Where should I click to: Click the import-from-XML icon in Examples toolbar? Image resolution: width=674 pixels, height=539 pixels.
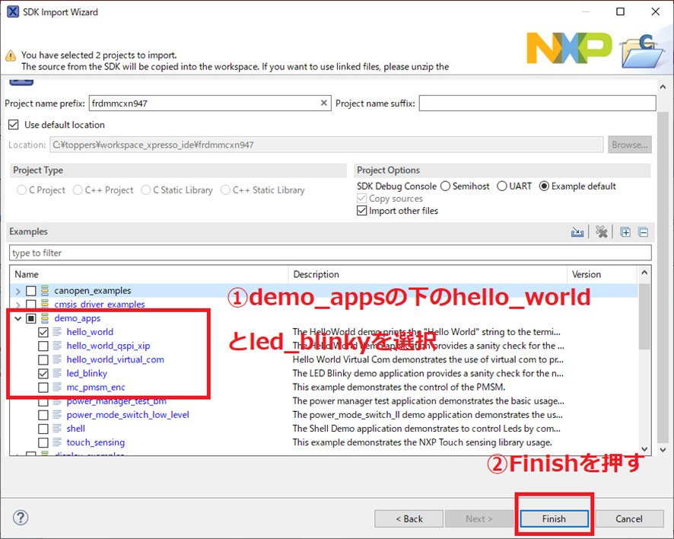point(577,232)
